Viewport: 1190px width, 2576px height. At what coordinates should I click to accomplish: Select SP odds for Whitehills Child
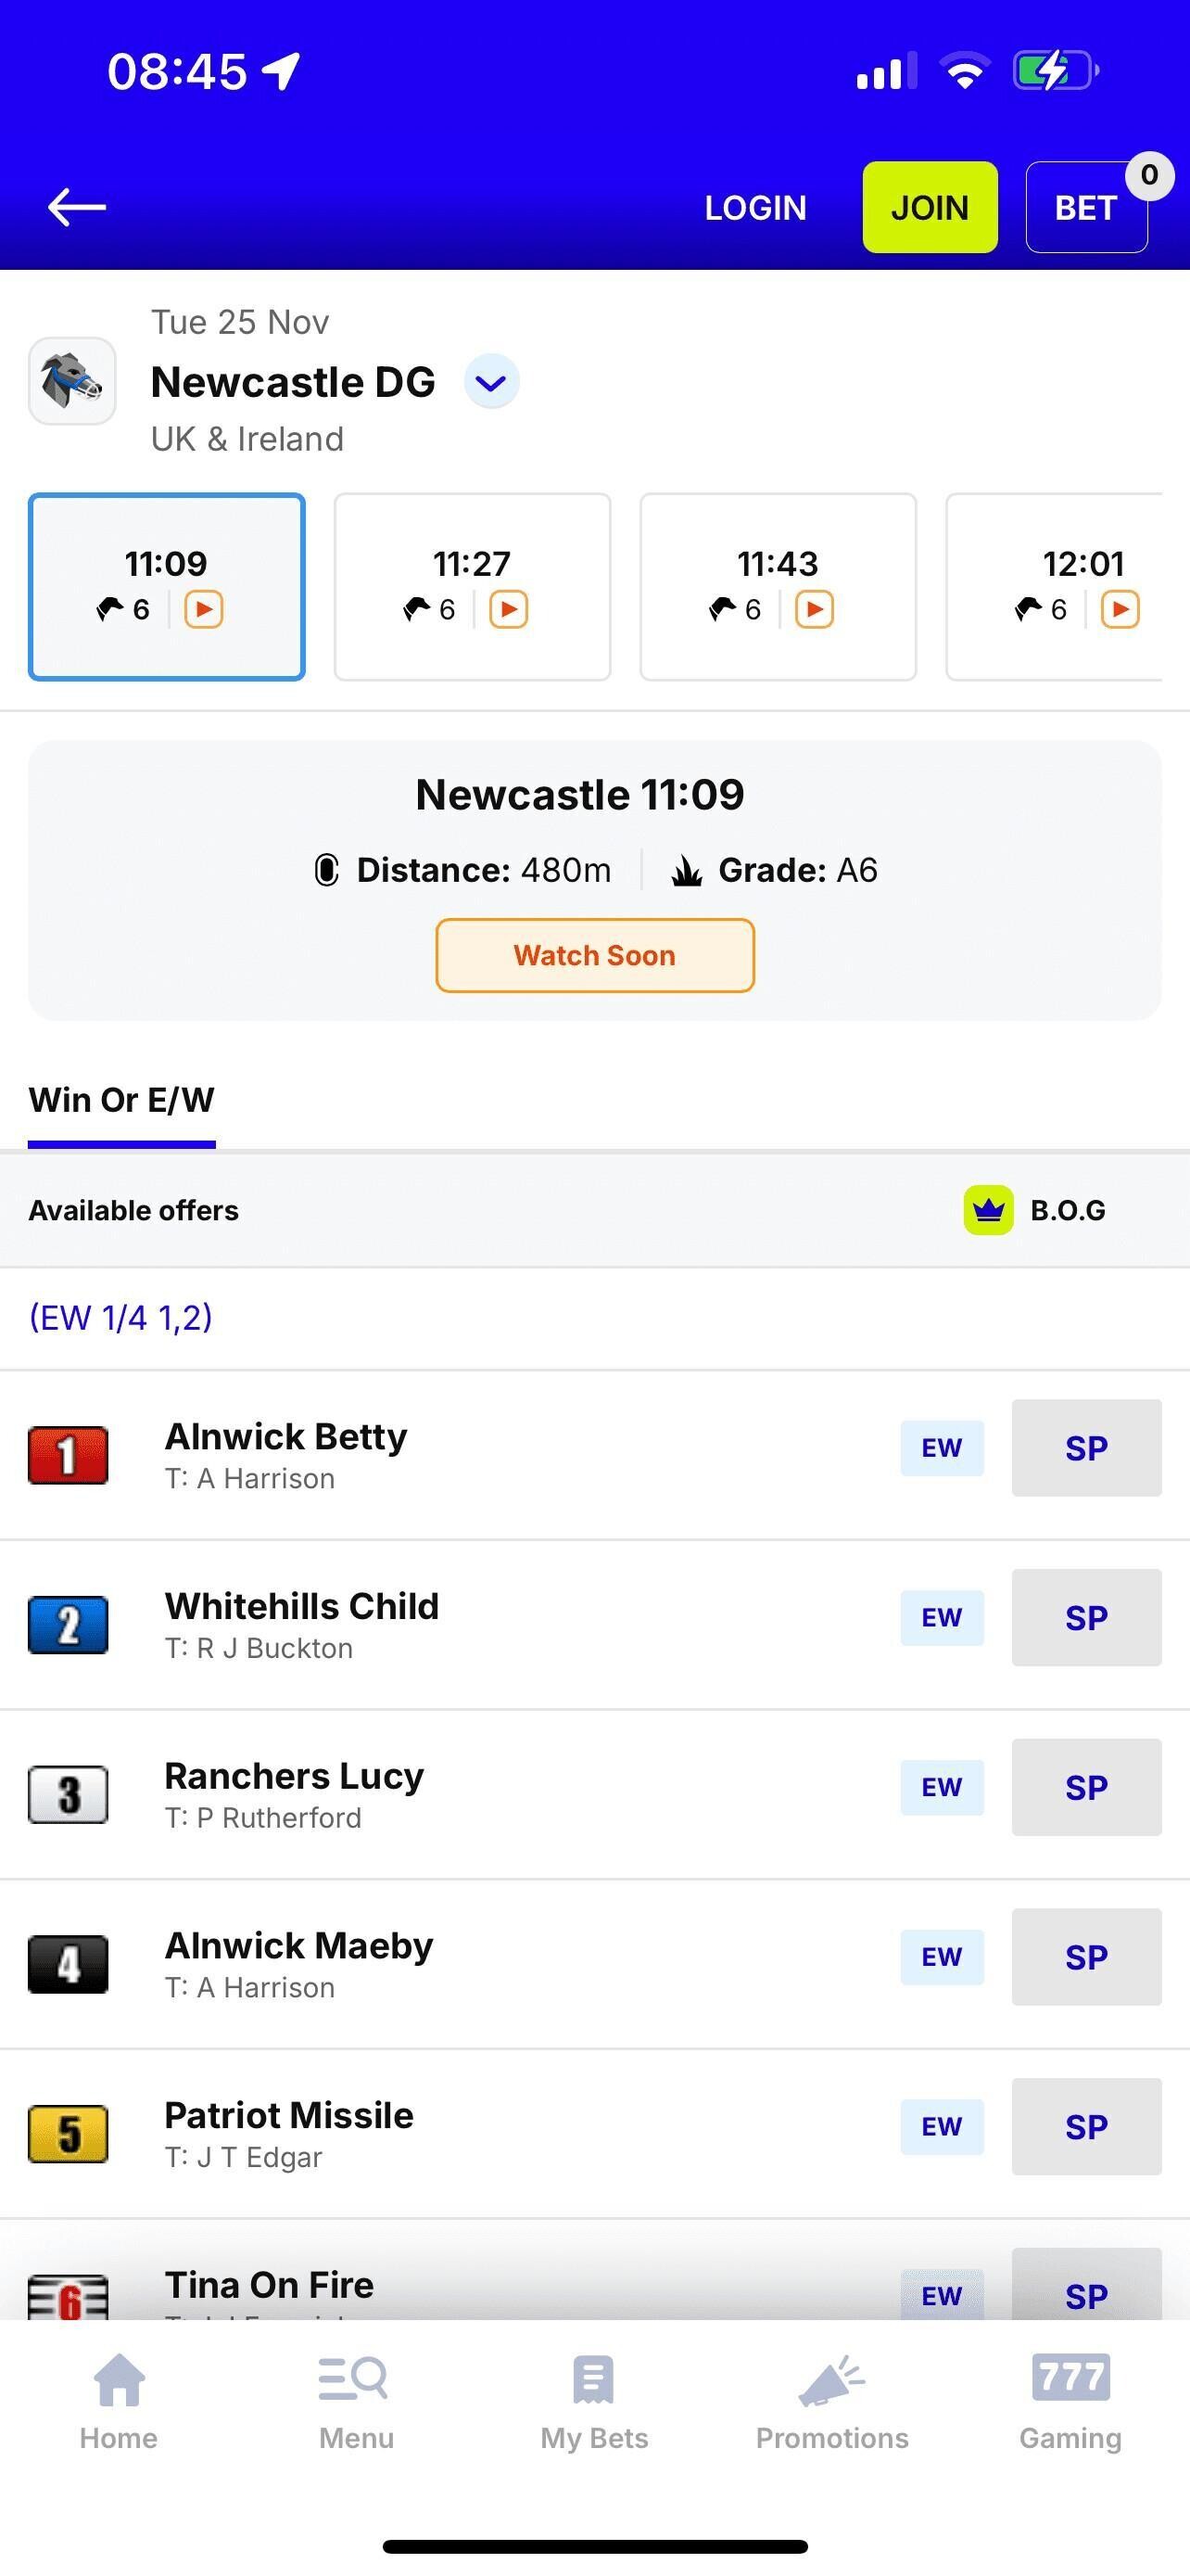1086,1617
